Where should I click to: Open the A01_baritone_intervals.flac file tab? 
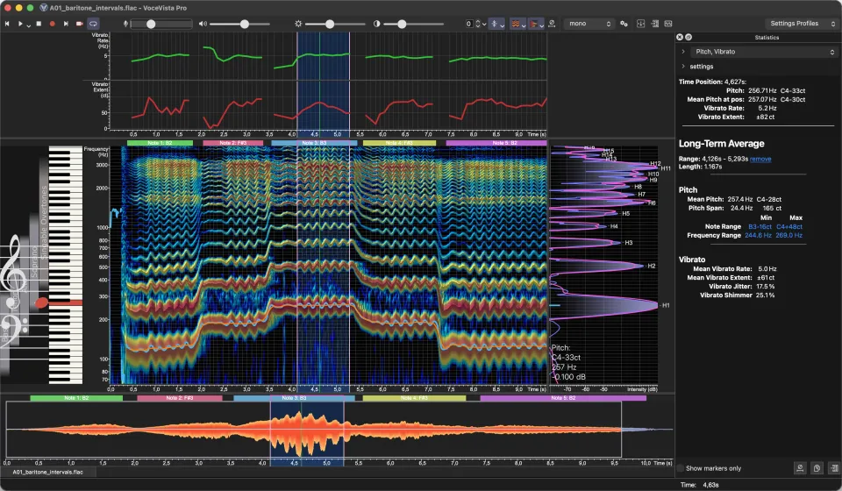tap(48, 473)
